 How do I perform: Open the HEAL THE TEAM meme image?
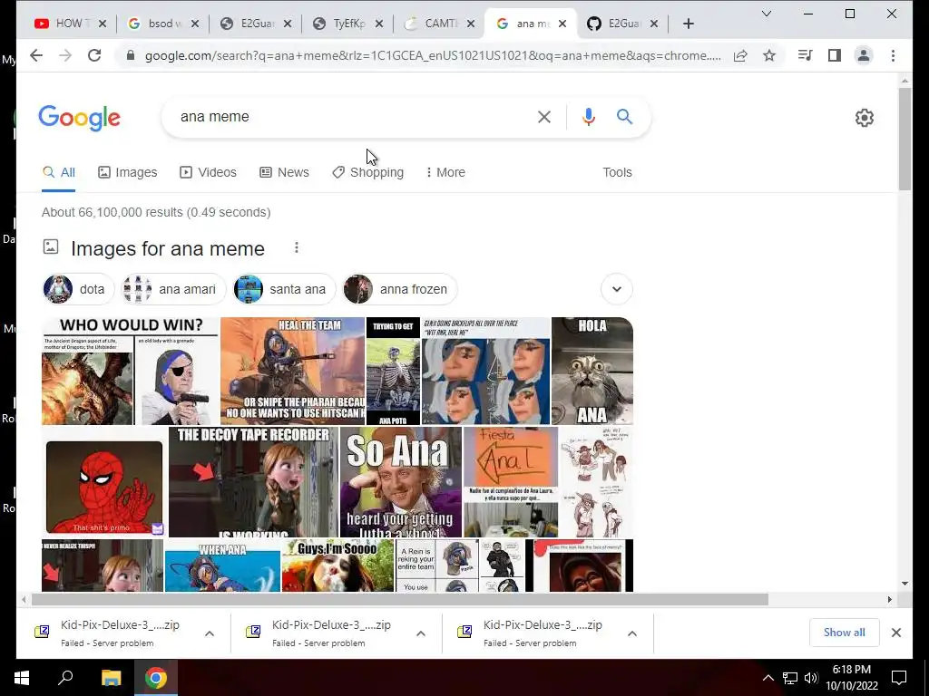tap(292, 371)
